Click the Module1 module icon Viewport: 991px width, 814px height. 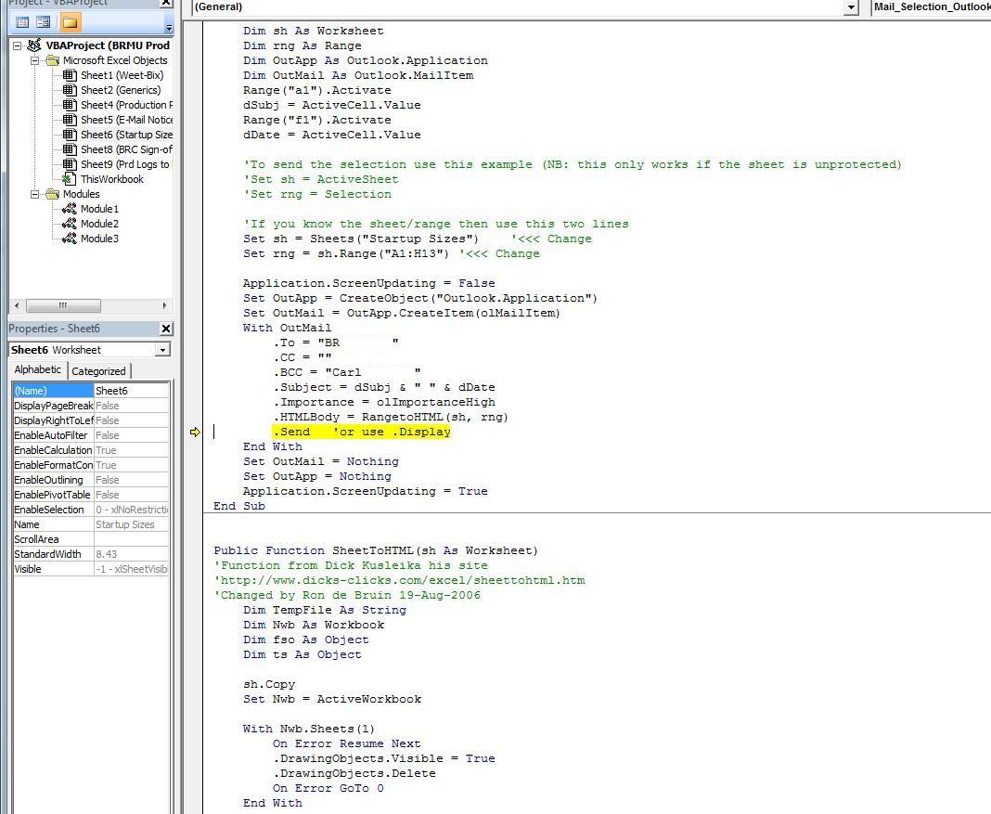(x=70, y=209)
